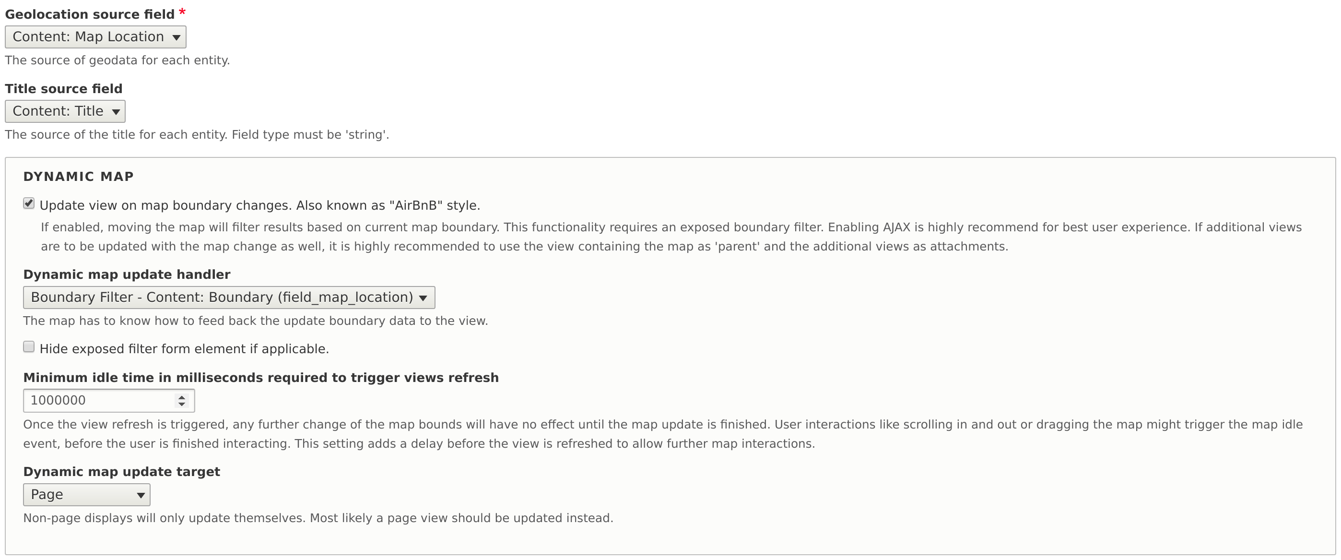This screenshot has width=1341, height=560.
Task: Expand the Dynamic map update handler dropdown
Action: click(229, 298)
